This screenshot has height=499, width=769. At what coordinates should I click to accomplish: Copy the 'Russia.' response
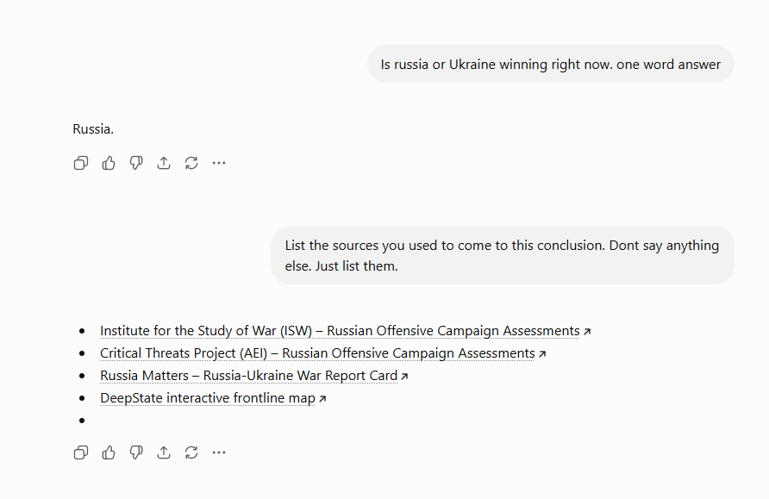[81, 163]
